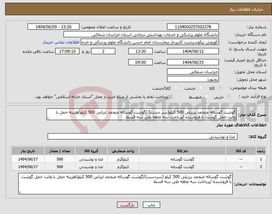Click غذا و نوشیدنی group cell in row 2
The height and width of the screenshot is (214, 272).
pos(91,167)
